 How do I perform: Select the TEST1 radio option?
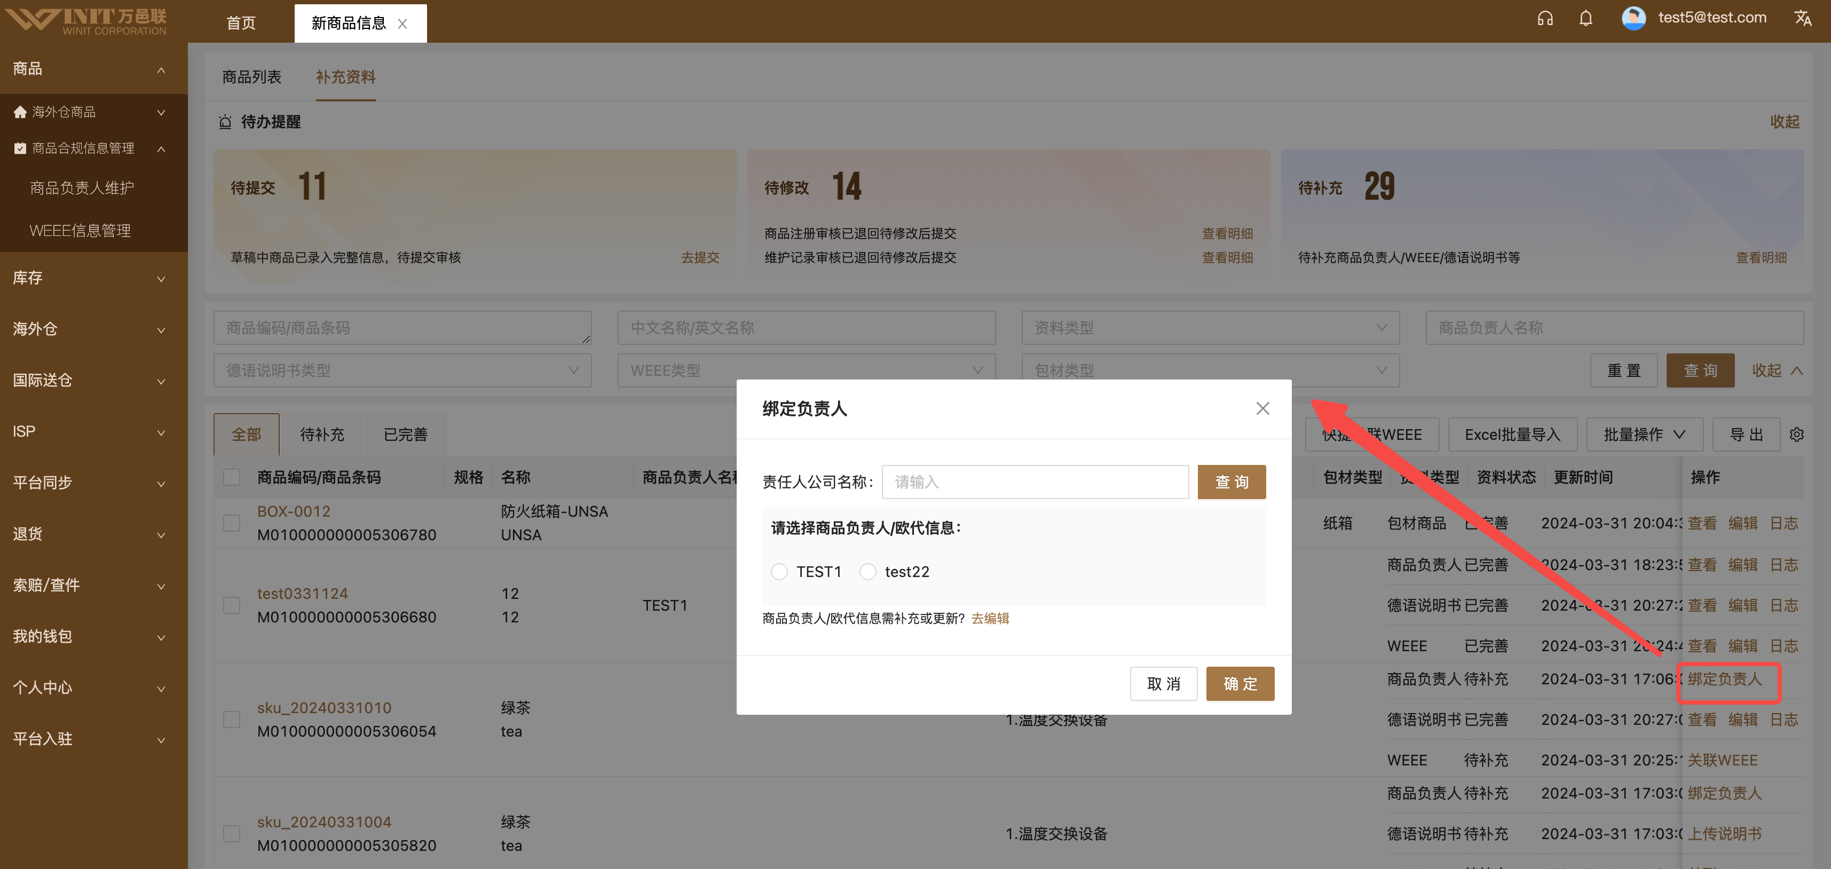(x=779, y=572)
